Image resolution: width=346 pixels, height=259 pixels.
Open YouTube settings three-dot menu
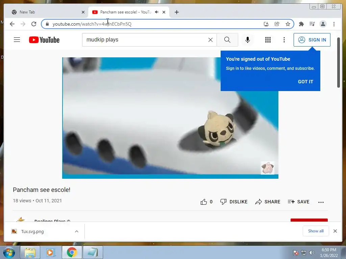pos(284,40)
